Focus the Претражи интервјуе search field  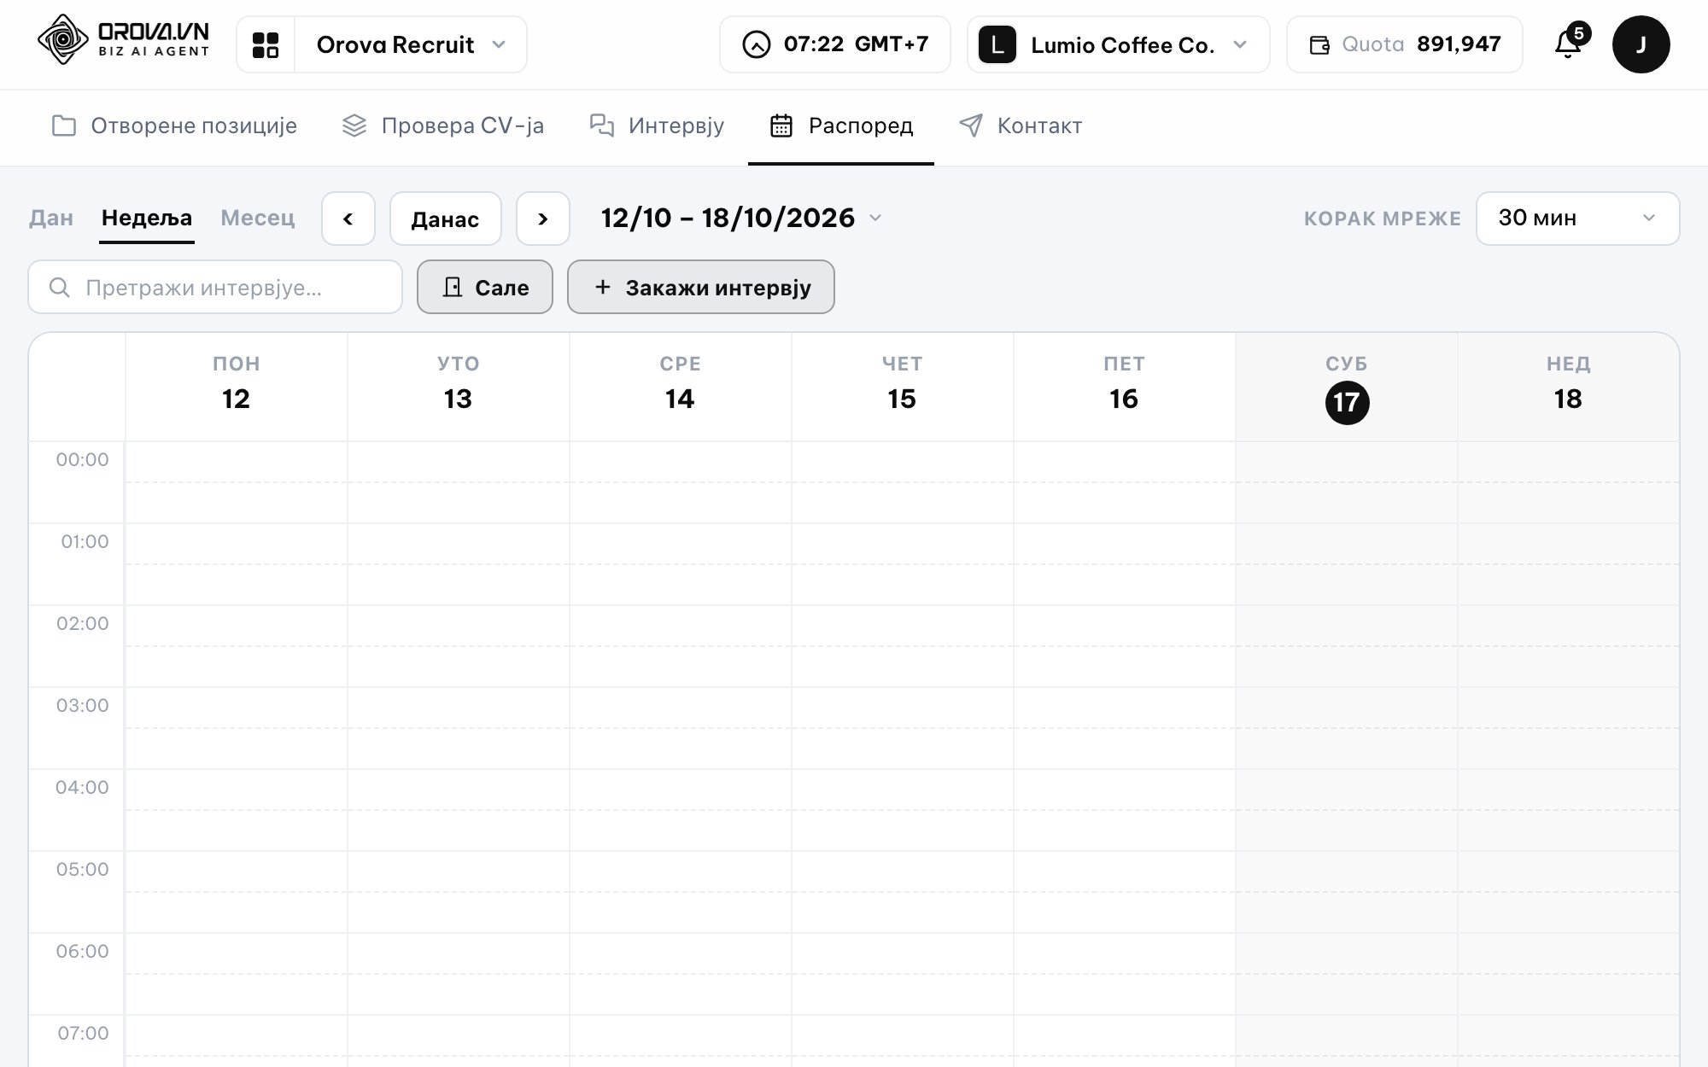(215, 287)
